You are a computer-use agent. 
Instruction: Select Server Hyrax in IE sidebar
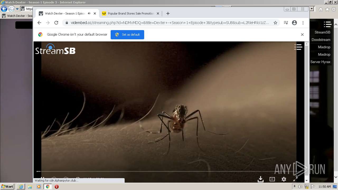320,62
